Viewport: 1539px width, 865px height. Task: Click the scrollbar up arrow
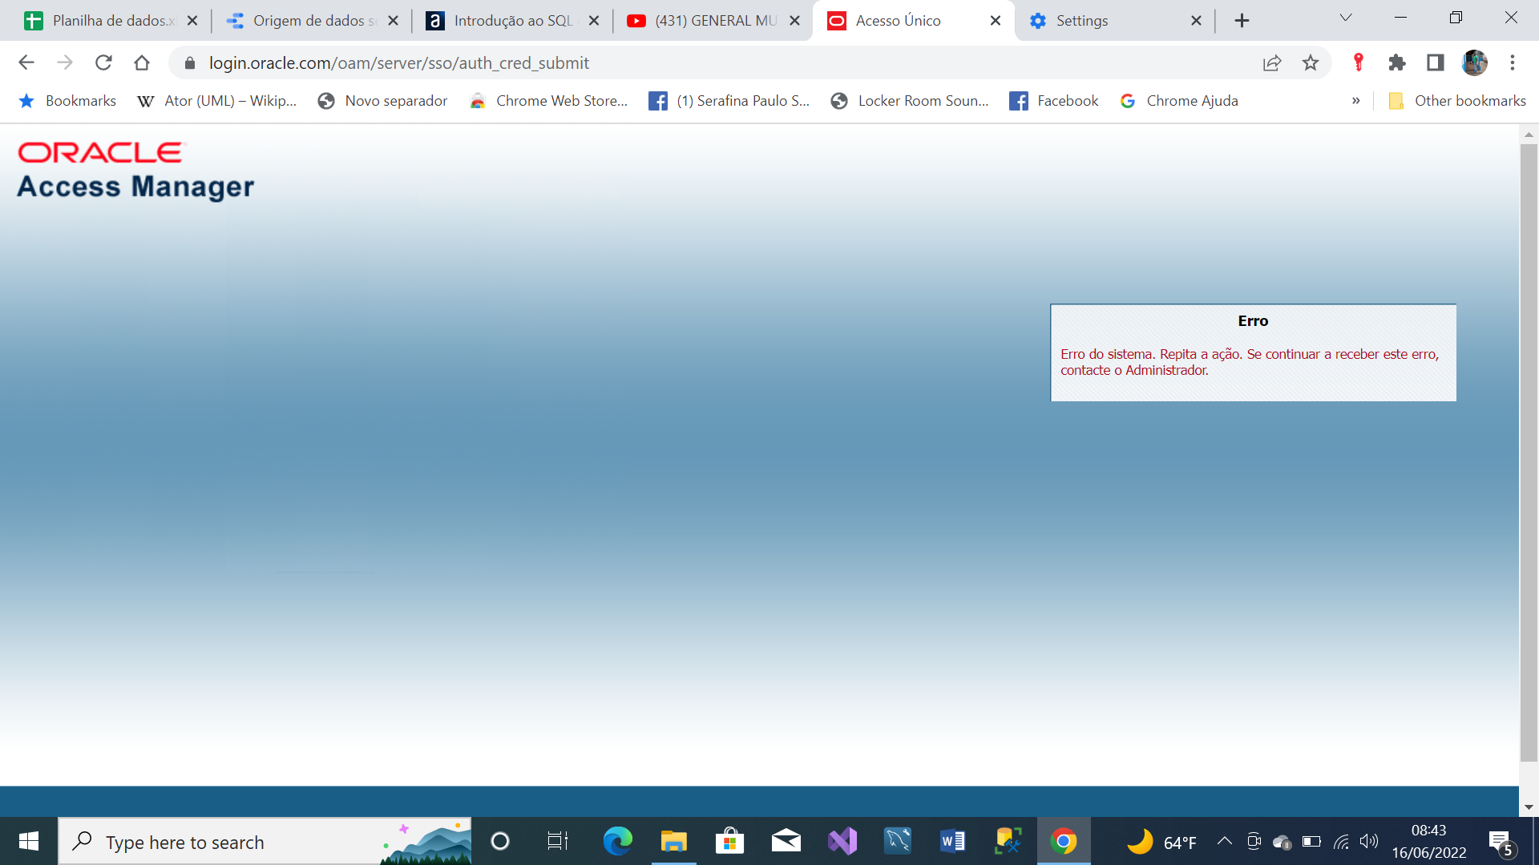tap(1529, 135)
